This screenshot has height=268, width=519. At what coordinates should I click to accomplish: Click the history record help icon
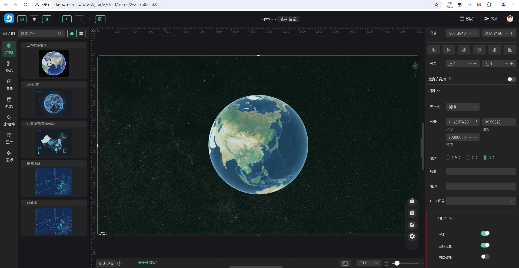pos(119,264)
